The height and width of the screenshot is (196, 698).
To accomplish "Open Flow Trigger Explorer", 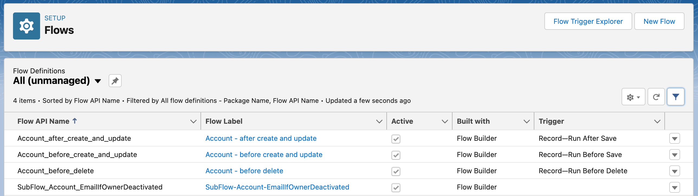I will pos(588,21).
